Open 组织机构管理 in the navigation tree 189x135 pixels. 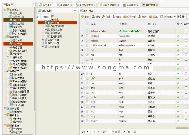tap(20, 51)
